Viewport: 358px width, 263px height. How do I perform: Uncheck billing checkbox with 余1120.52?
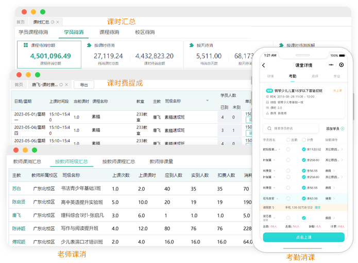point(304,149)
